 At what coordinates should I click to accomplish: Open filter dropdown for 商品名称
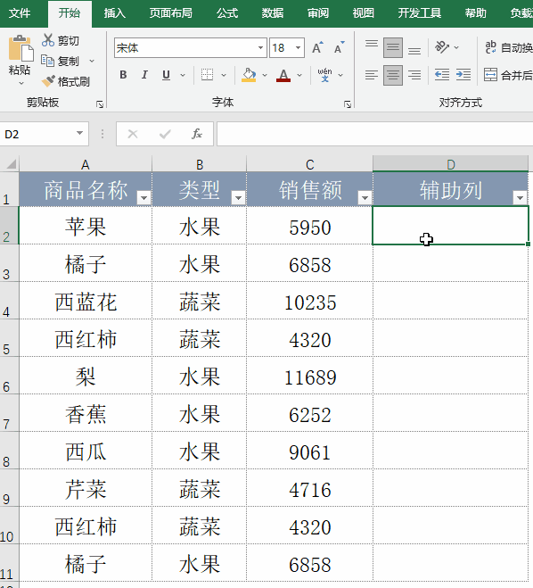[x=143, y=197]
